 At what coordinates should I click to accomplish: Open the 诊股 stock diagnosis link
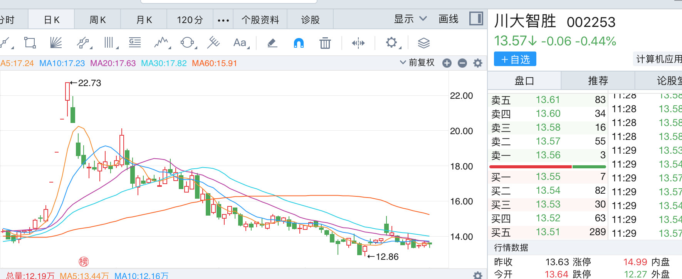pyautogui.click(x=310, y=20)
